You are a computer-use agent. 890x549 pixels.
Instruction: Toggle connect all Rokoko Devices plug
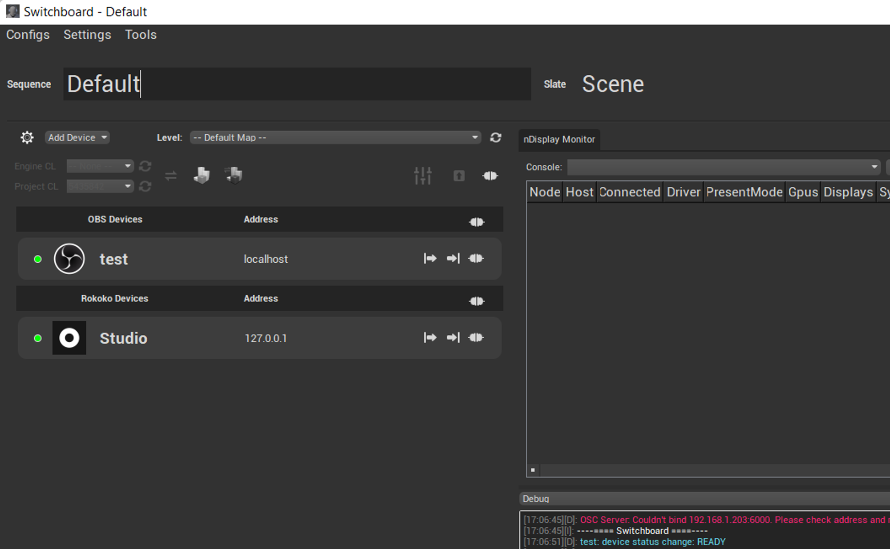[x=477, y=301]
